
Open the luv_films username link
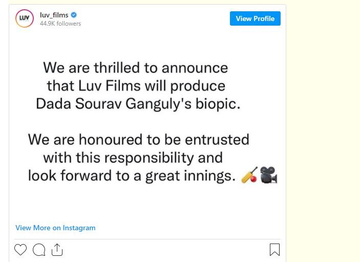point(54,15)
